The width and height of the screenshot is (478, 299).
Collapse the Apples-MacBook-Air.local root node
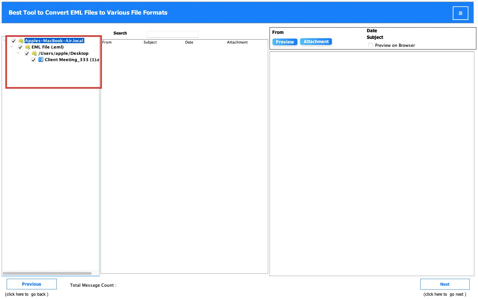(4, 41)
